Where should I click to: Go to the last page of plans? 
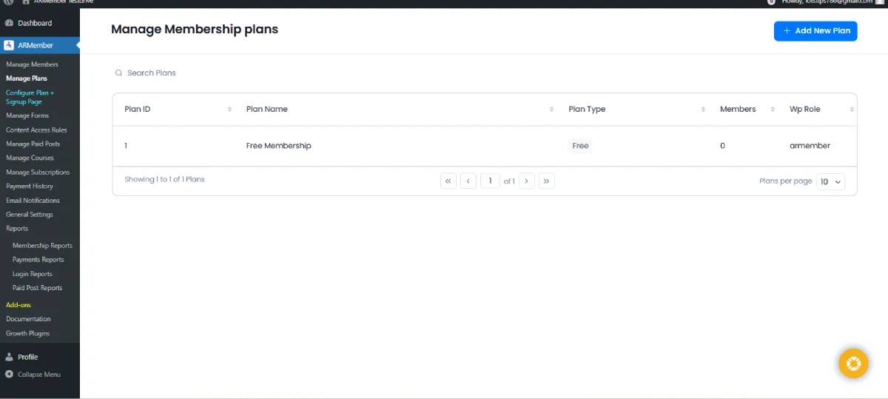[547, 181]
